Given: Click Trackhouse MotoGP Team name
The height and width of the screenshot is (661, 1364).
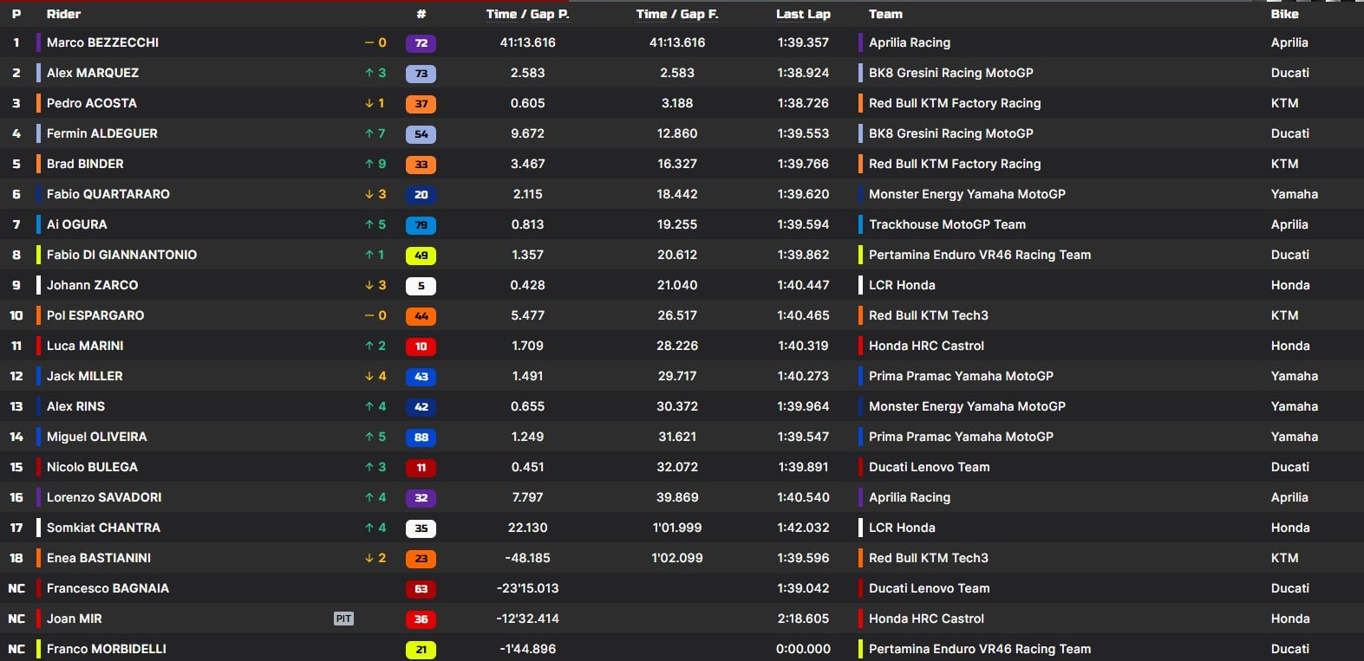Looking at the screenshot, I should [947, 224].
